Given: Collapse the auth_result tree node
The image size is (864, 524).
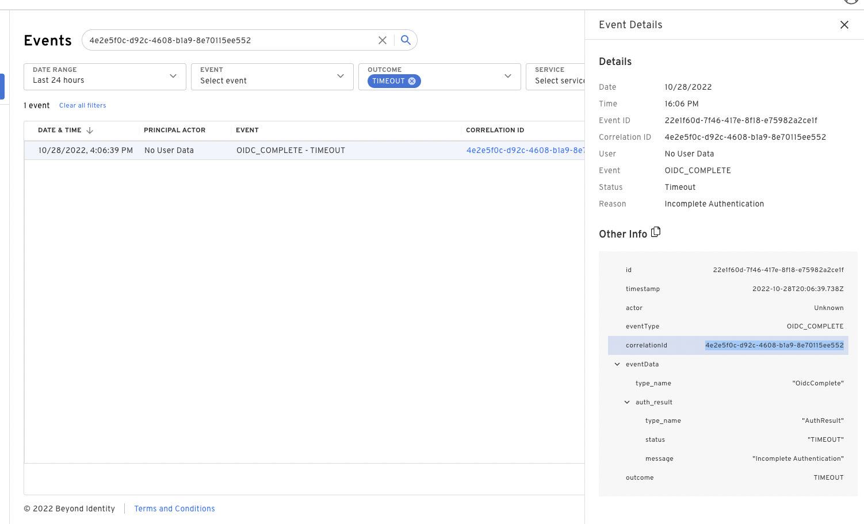Looking at the screenshot, I should pos(627,402).
